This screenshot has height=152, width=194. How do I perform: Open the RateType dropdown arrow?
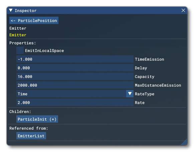130,94
